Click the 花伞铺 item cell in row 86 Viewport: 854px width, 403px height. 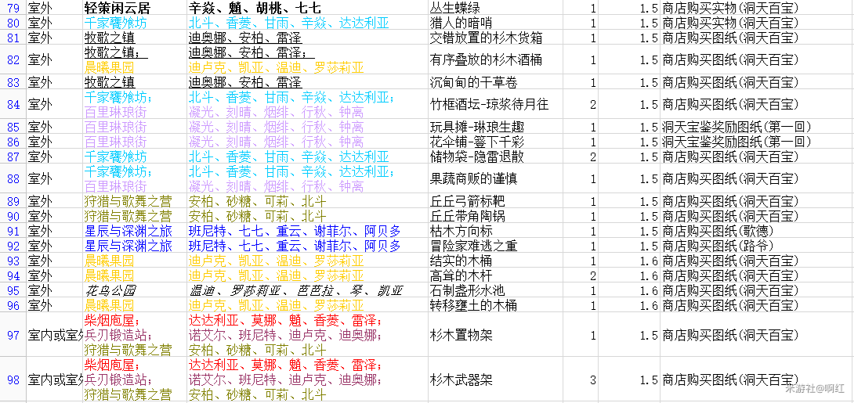494,142
